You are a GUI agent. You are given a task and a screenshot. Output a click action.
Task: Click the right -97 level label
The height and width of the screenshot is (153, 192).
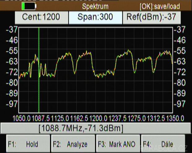(180, 104)
